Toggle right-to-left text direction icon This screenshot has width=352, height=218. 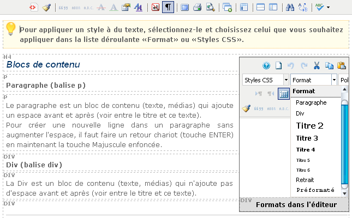point(270,94)
